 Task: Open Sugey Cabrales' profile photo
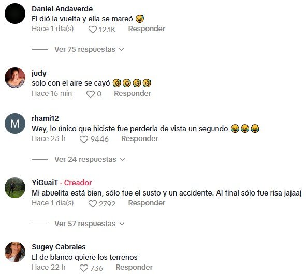tap(15, 252)
